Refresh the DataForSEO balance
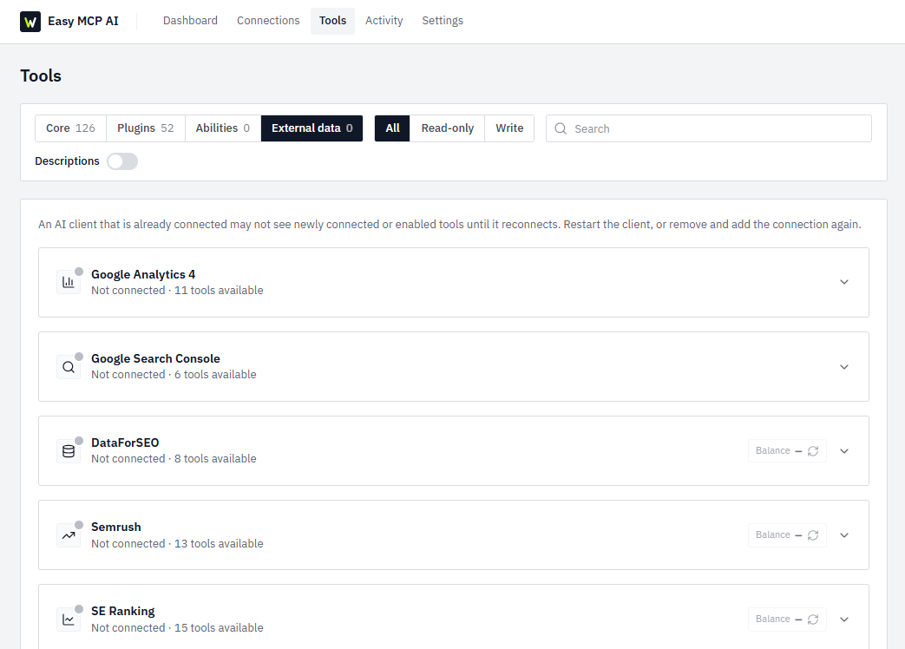905x649 pixels. point(813,451)
